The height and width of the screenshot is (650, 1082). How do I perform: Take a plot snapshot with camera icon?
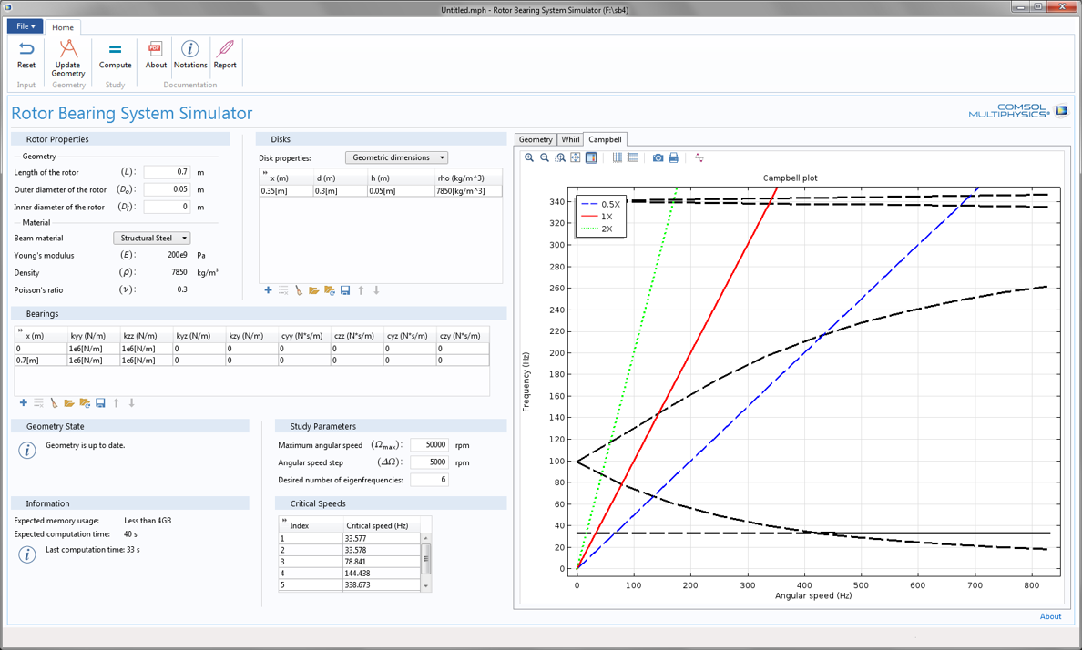pos(658,158)
